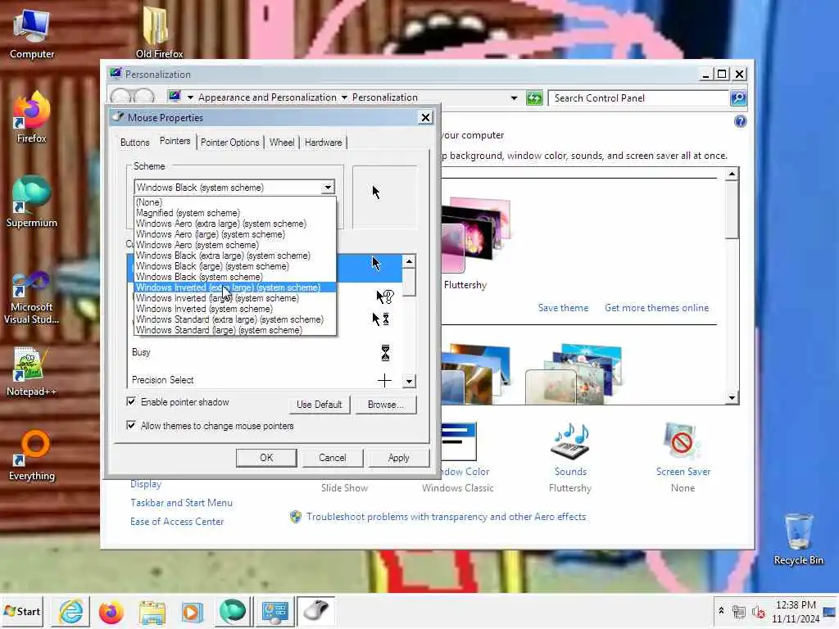Viewport: 839px width, 629px height.
Task: Switch to the Control Panel taskbar button
Action: point(275,612)
